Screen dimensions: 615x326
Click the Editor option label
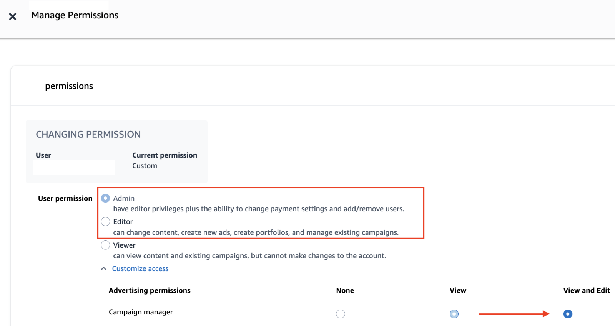(123, 222)
